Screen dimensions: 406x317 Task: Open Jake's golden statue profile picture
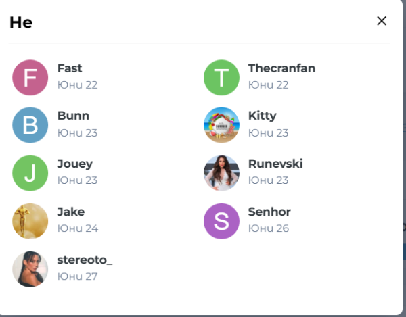(x=30, y=221)
